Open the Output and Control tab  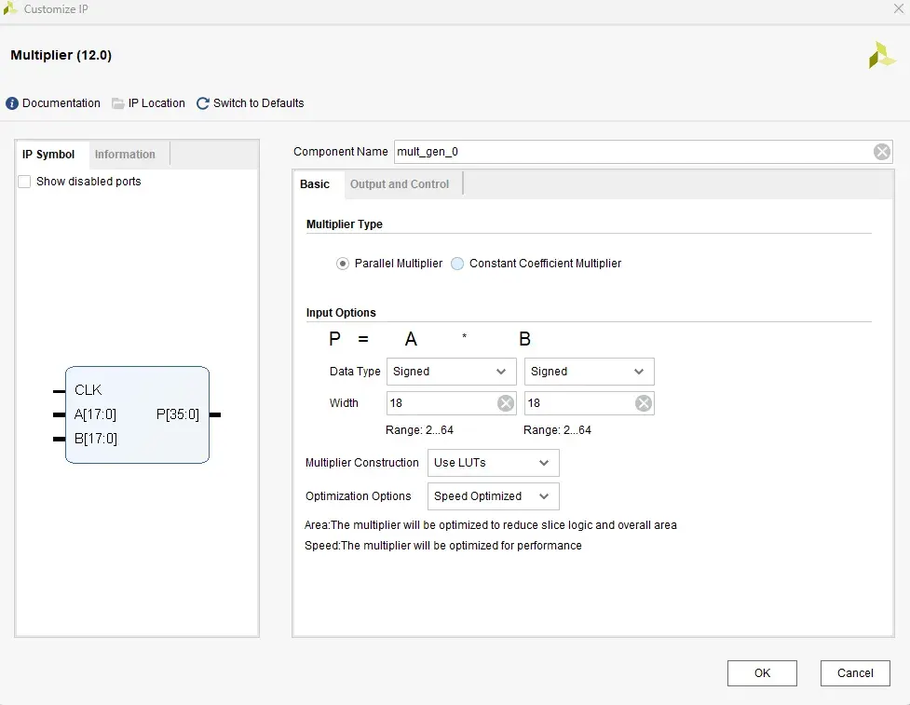(x=400, y=184)
